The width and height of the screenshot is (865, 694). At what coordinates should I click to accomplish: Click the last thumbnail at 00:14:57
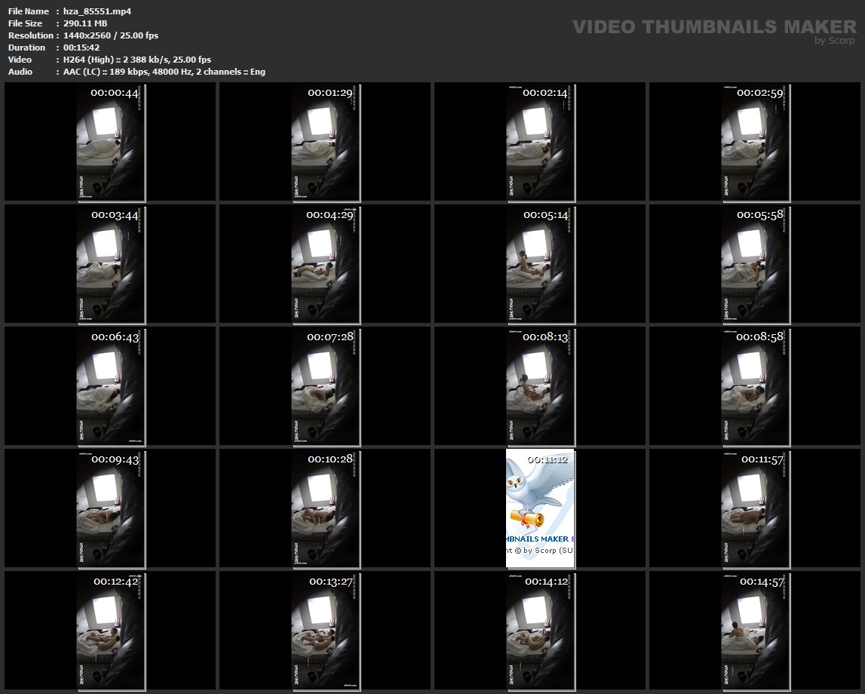click(x=755, y=630)
